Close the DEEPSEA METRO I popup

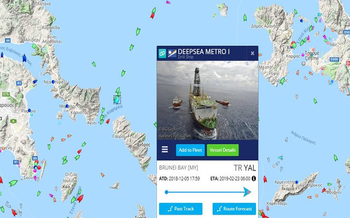[252, 53]
